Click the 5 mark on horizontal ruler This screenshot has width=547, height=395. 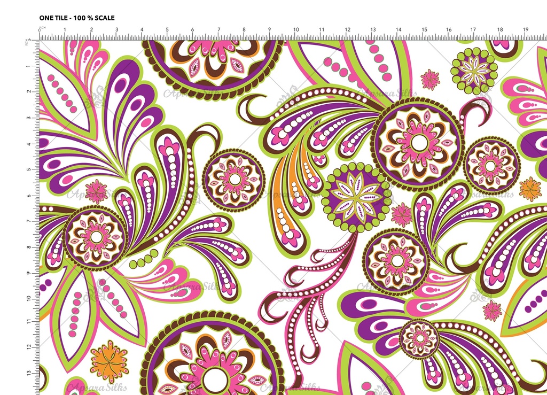click(x=167, y=30)
